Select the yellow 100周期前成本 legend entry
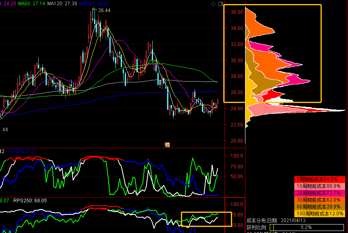This screenshot has height=233, width=348. pyautogui.click(x=320, y=214)
